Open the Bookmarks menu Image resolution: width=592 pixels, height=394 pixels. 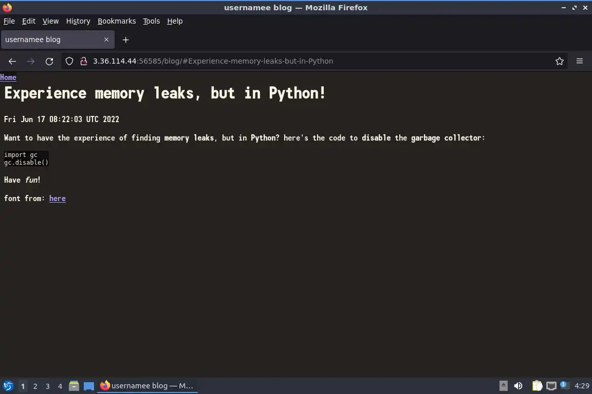coord(117,21)
